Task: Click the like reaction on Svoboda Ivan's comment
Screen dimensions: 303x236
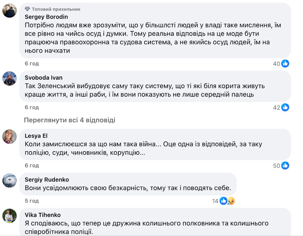Action: coord(285,107)
